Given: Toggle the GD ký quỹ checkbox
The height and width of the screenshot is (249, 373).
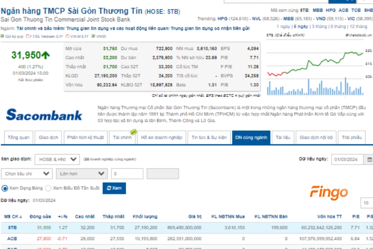Looking at the screenshot, I should [2, 36].
